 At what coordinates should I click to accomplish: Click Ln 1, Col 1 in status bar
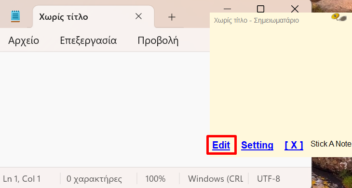(x=22, y=179)
